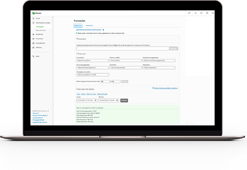This screenshot has width=247, height=170.
Task: Focus the transaction search text field
Action: [123, 49]
